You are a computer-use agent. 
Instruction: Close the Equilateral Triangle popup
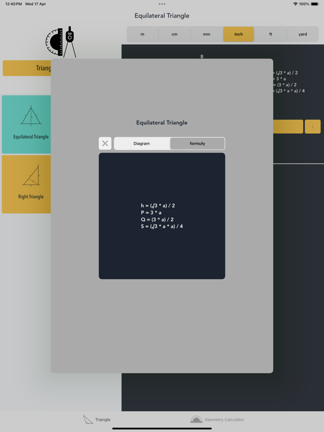click(x=105, y=143)
